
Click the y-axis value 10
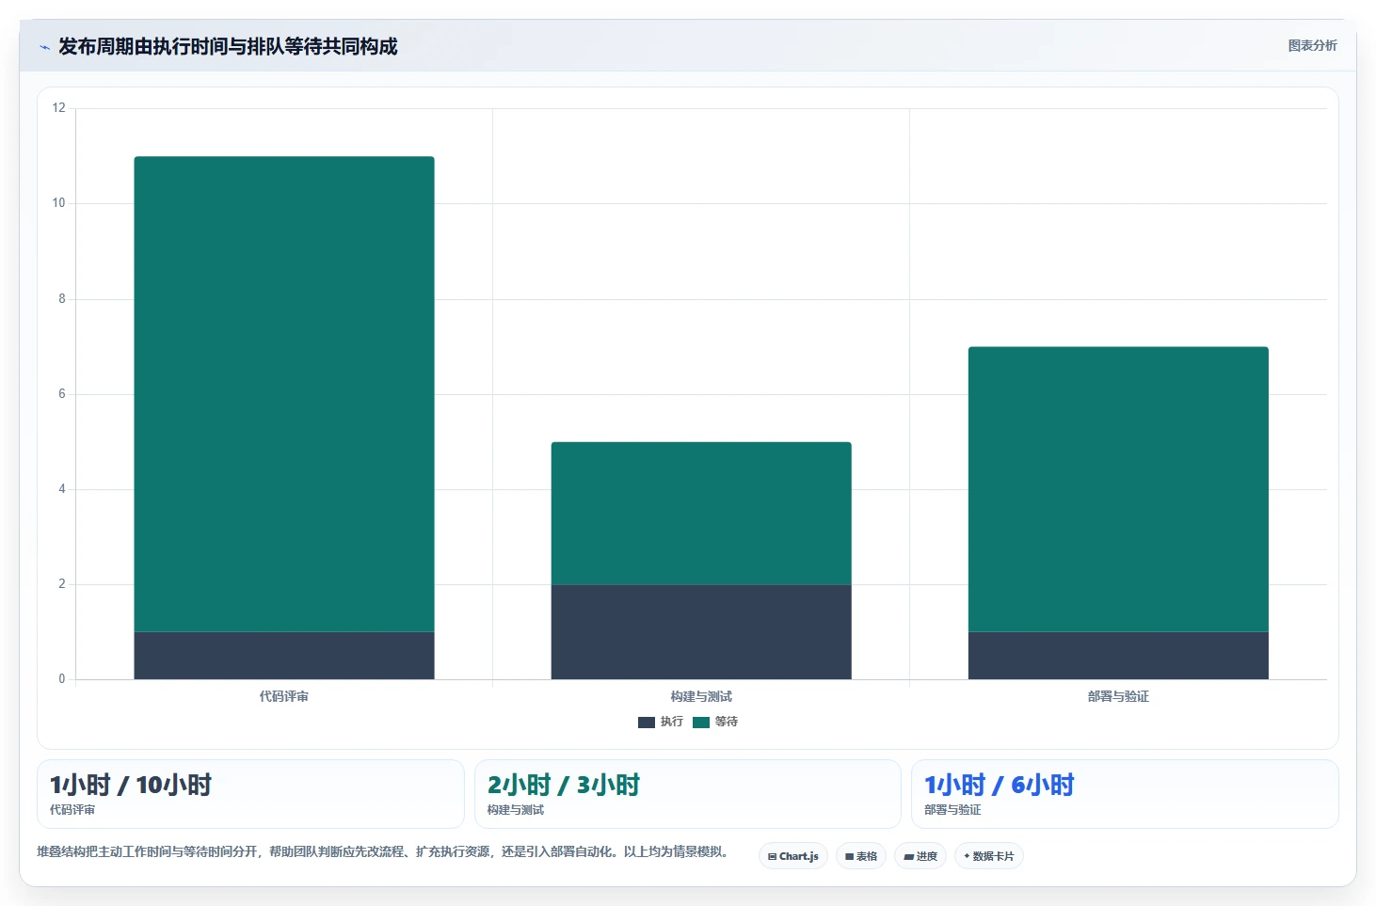tap(59, 203)
